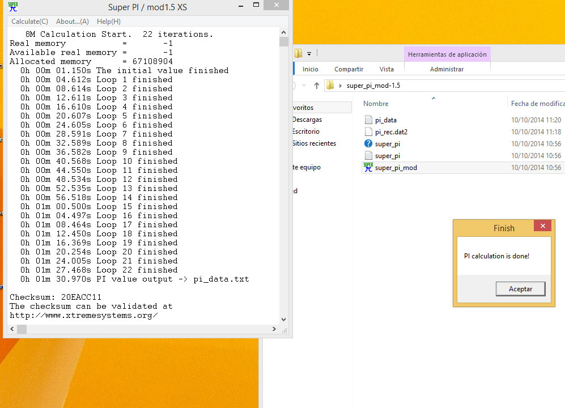
Task: Open the Help(H) menu
Action: click(x=108, y=22)
